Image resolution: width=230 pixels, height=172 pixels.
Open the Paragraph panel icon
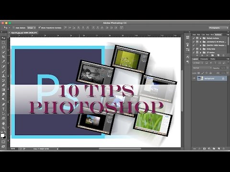click(x=187, y=62)
